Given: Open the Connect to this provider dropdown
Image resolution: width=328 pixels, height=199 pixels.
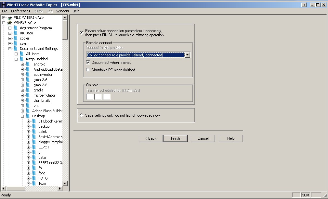Looking at the screenshot, I should [x=187, y=55].
